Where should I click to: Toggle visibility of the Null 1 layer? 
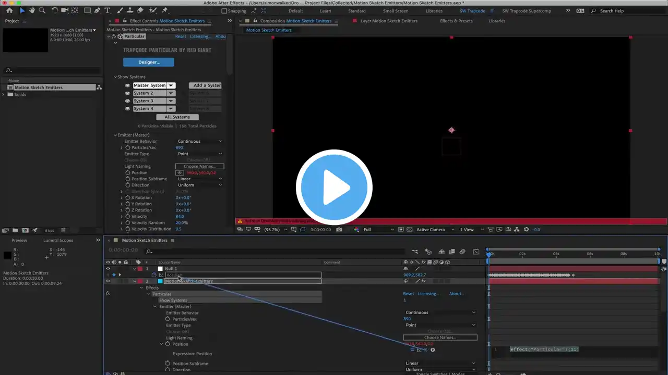tap(108, 269)
